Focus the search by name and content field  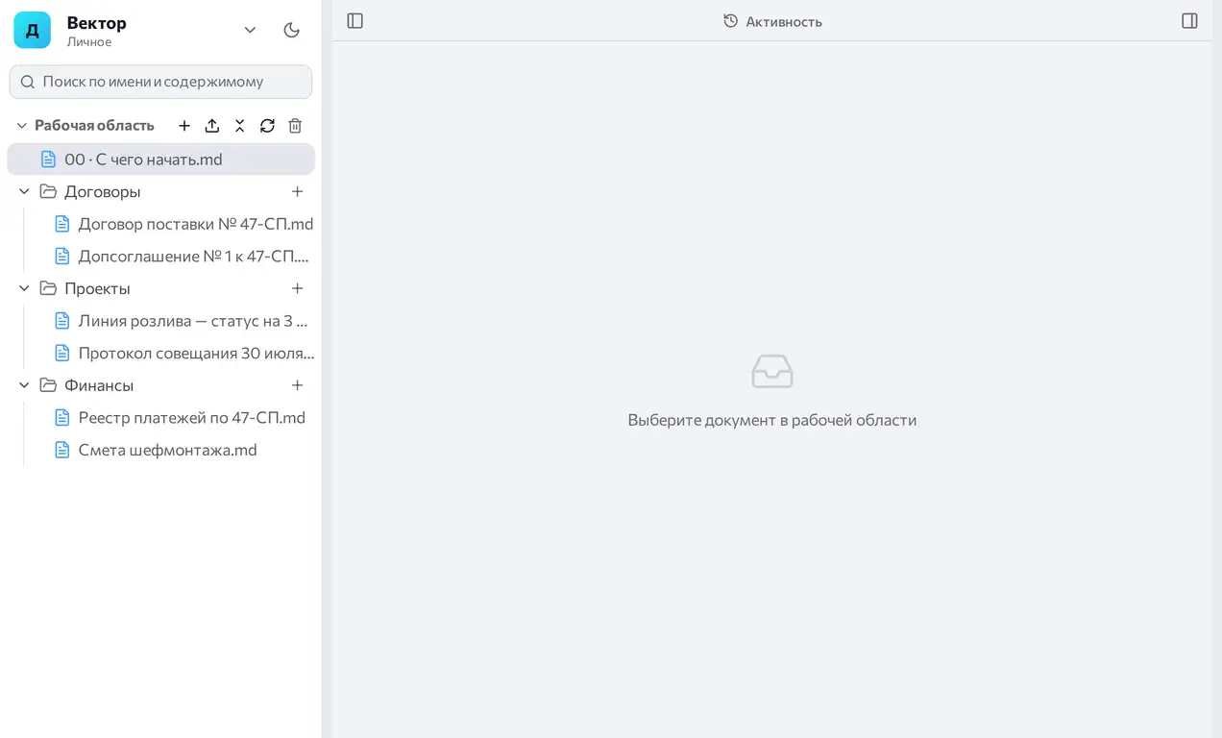tap(160, 82)
